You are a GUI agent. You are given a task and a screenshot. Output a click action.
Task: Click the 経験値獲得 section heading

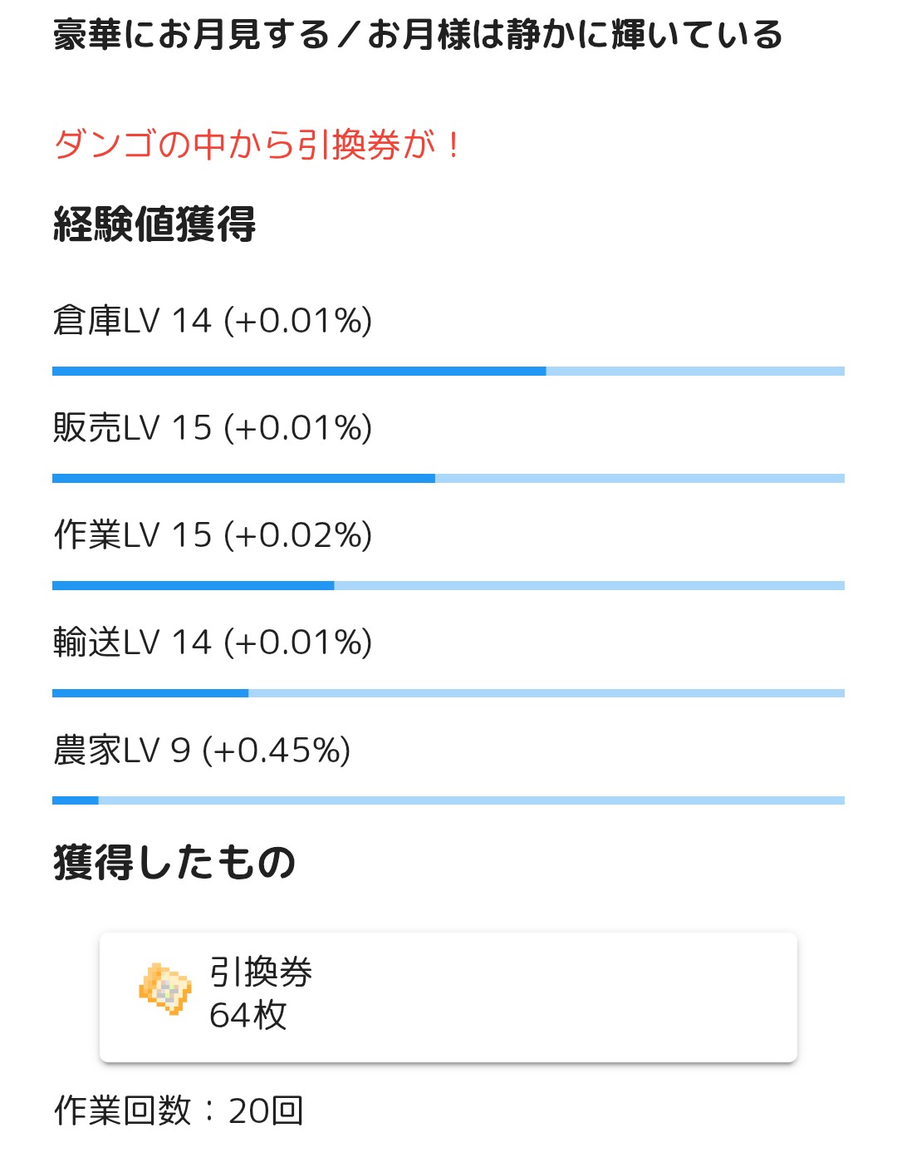[154, 224]
